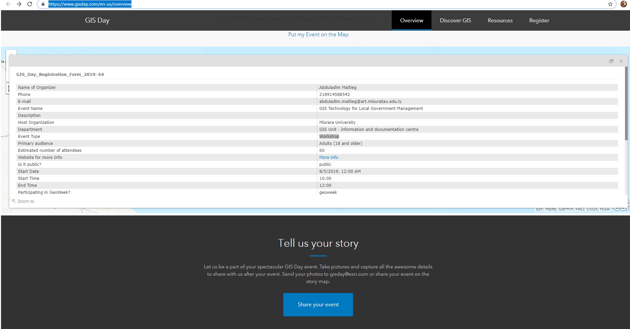Click the attendees value 60

[x=322, y=150]
